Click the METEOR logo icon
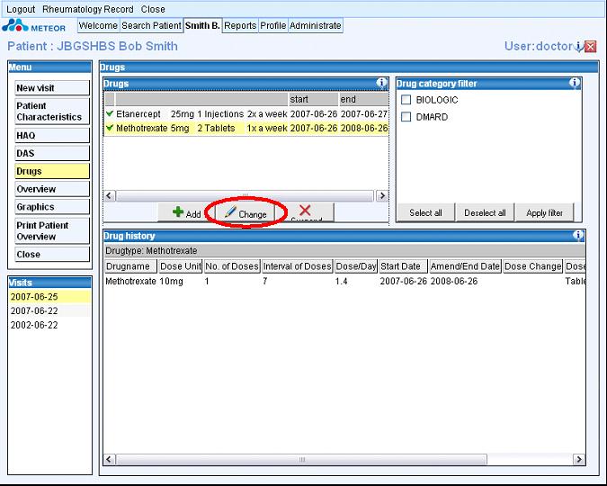 tap(15, 25)
